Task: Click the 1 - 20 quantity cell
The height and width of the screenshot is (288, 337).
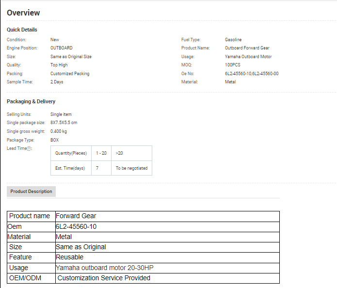Action: click(x=101, y=153)
